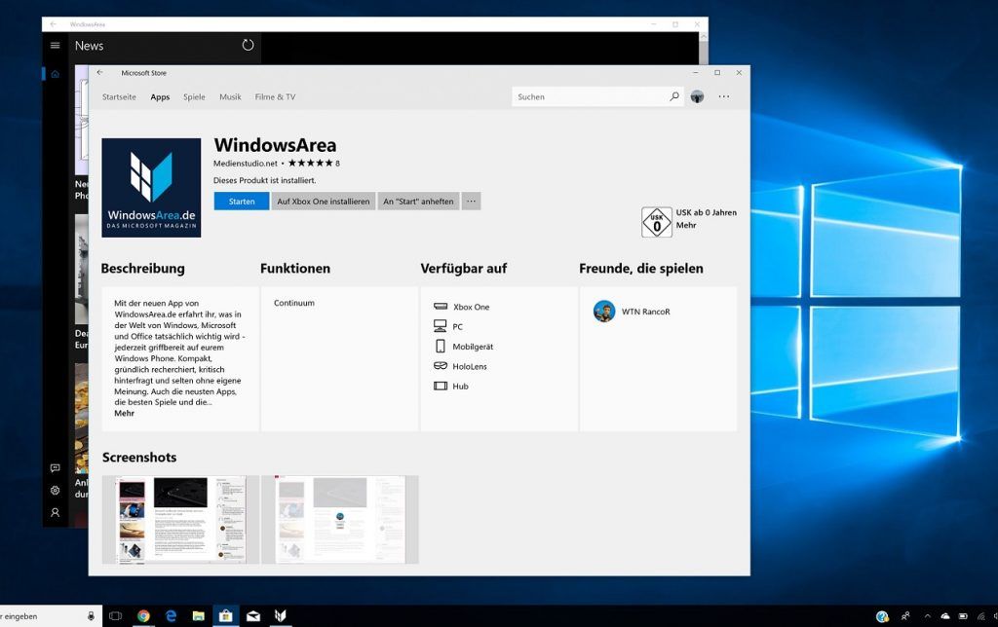998x627 pixels.
Task: Click An "Start" anheften button
Action: click(x=418, y=202)
